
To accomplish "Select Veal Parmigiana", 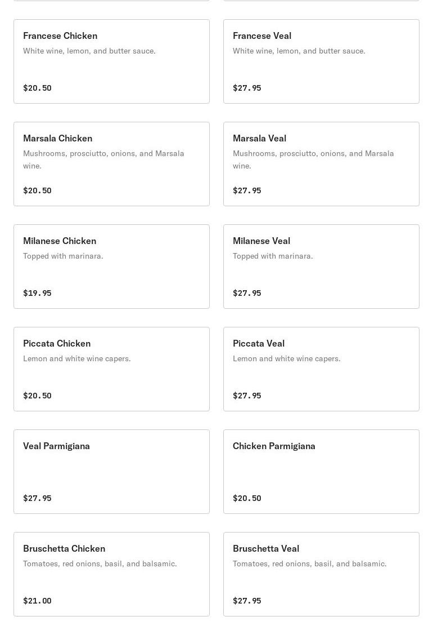I will [x=111, y=472].
